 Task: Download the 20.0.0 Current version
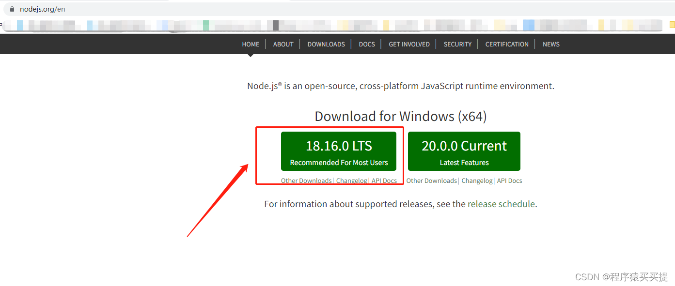[464, 151]
